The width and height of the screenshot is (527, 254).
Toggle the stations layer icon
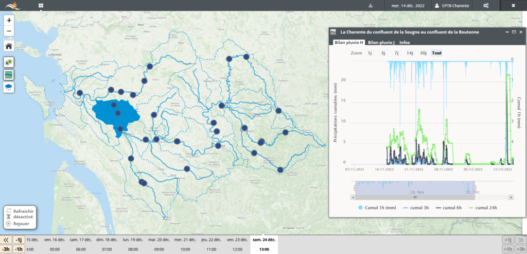9,62
